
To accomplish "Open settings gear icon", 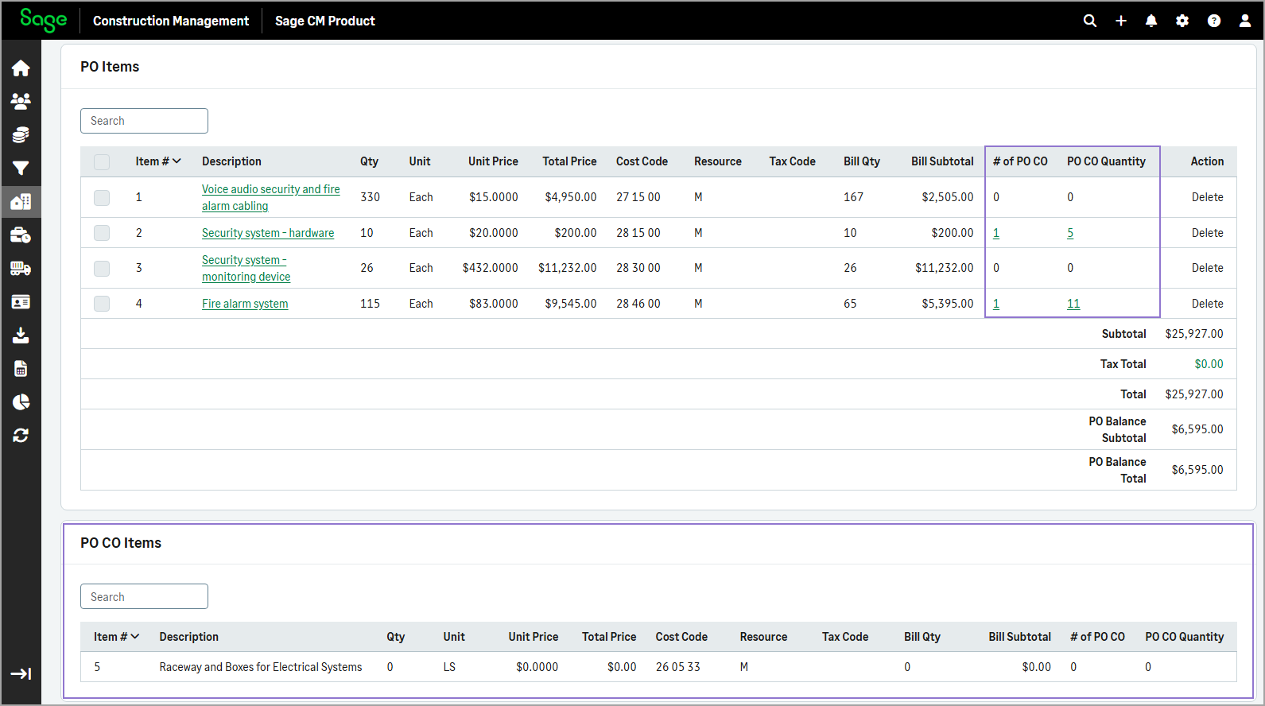I will (x=1182, y=21).
